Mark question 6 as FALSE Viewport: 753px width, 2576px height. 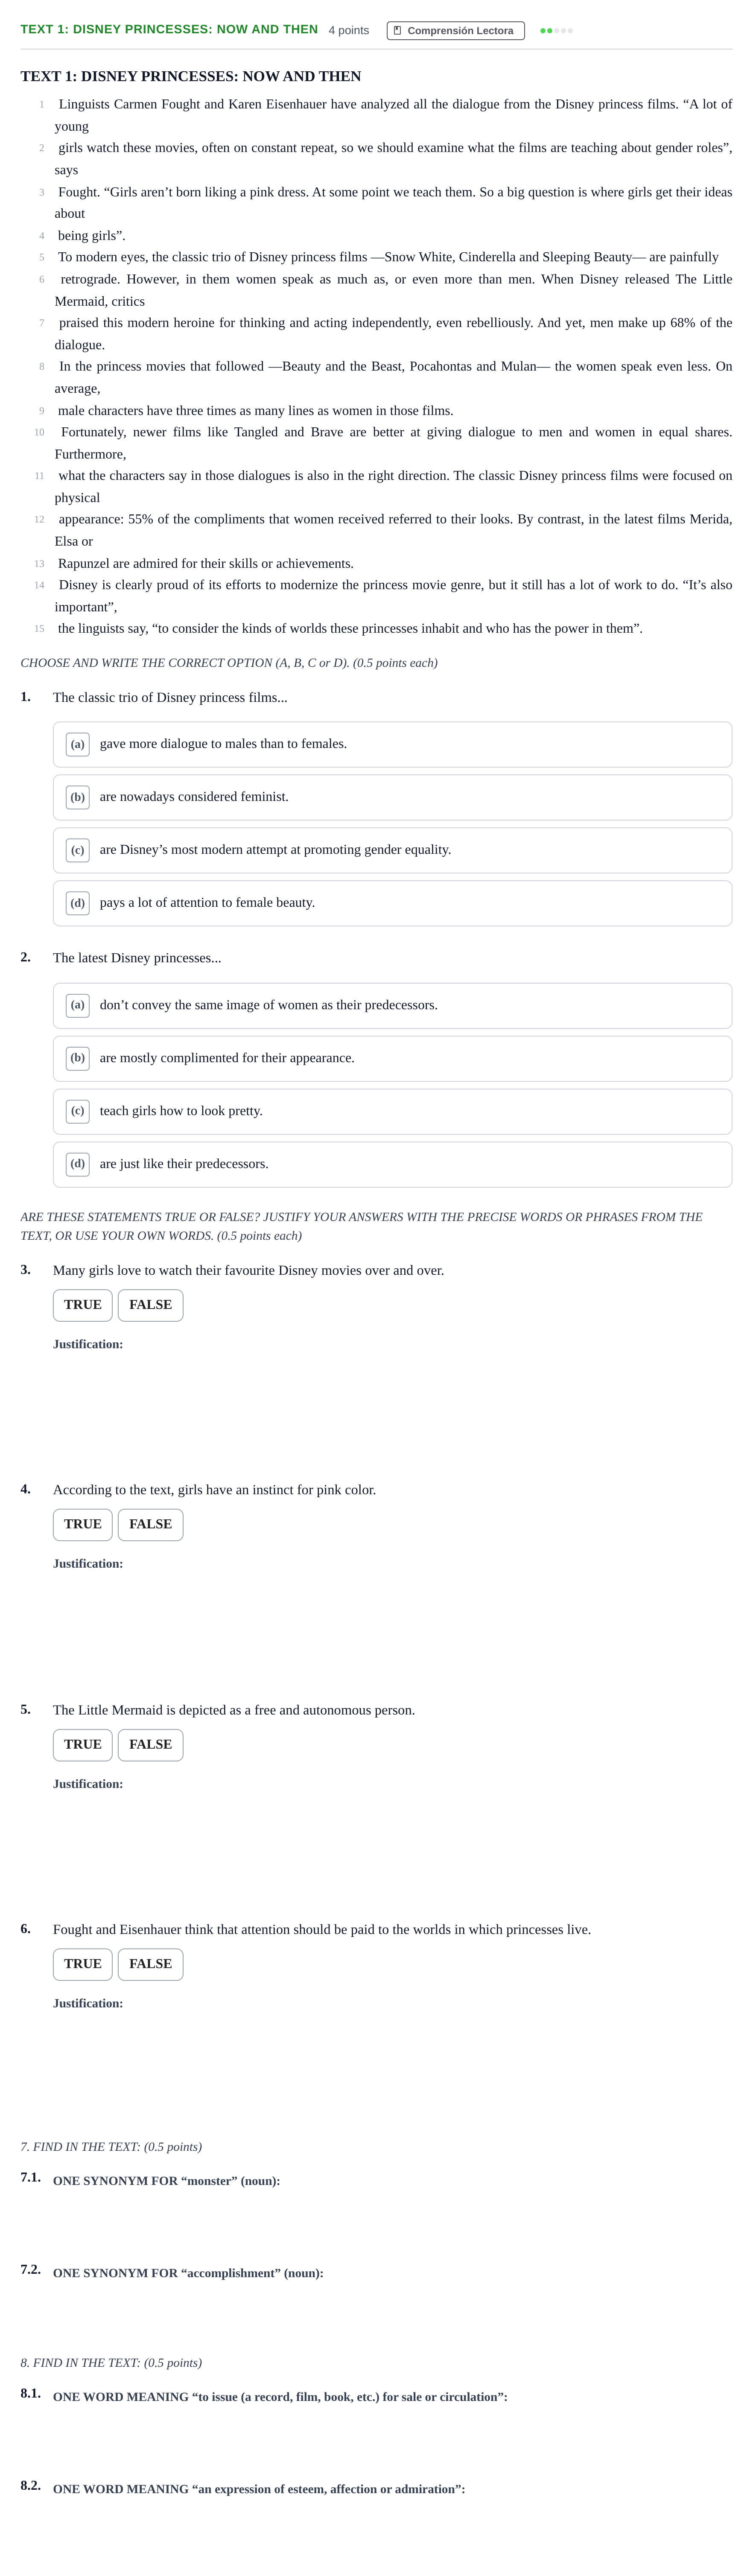point(151,1964)
